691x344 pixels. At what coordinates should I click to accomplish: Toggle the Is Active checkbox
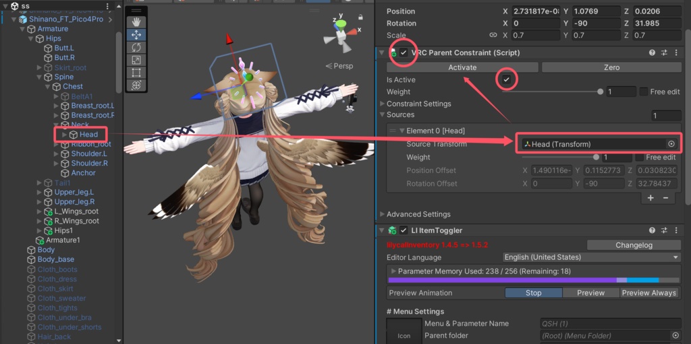click(506, 79)
